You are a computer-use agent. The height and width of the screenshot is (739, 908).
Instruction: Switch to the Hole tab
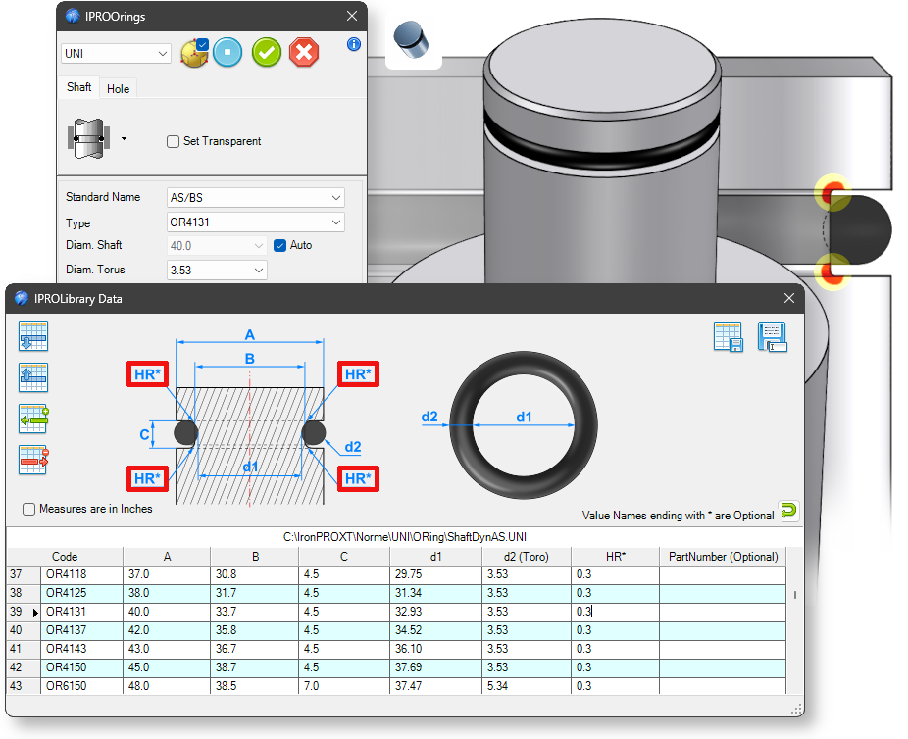point(118,88)
